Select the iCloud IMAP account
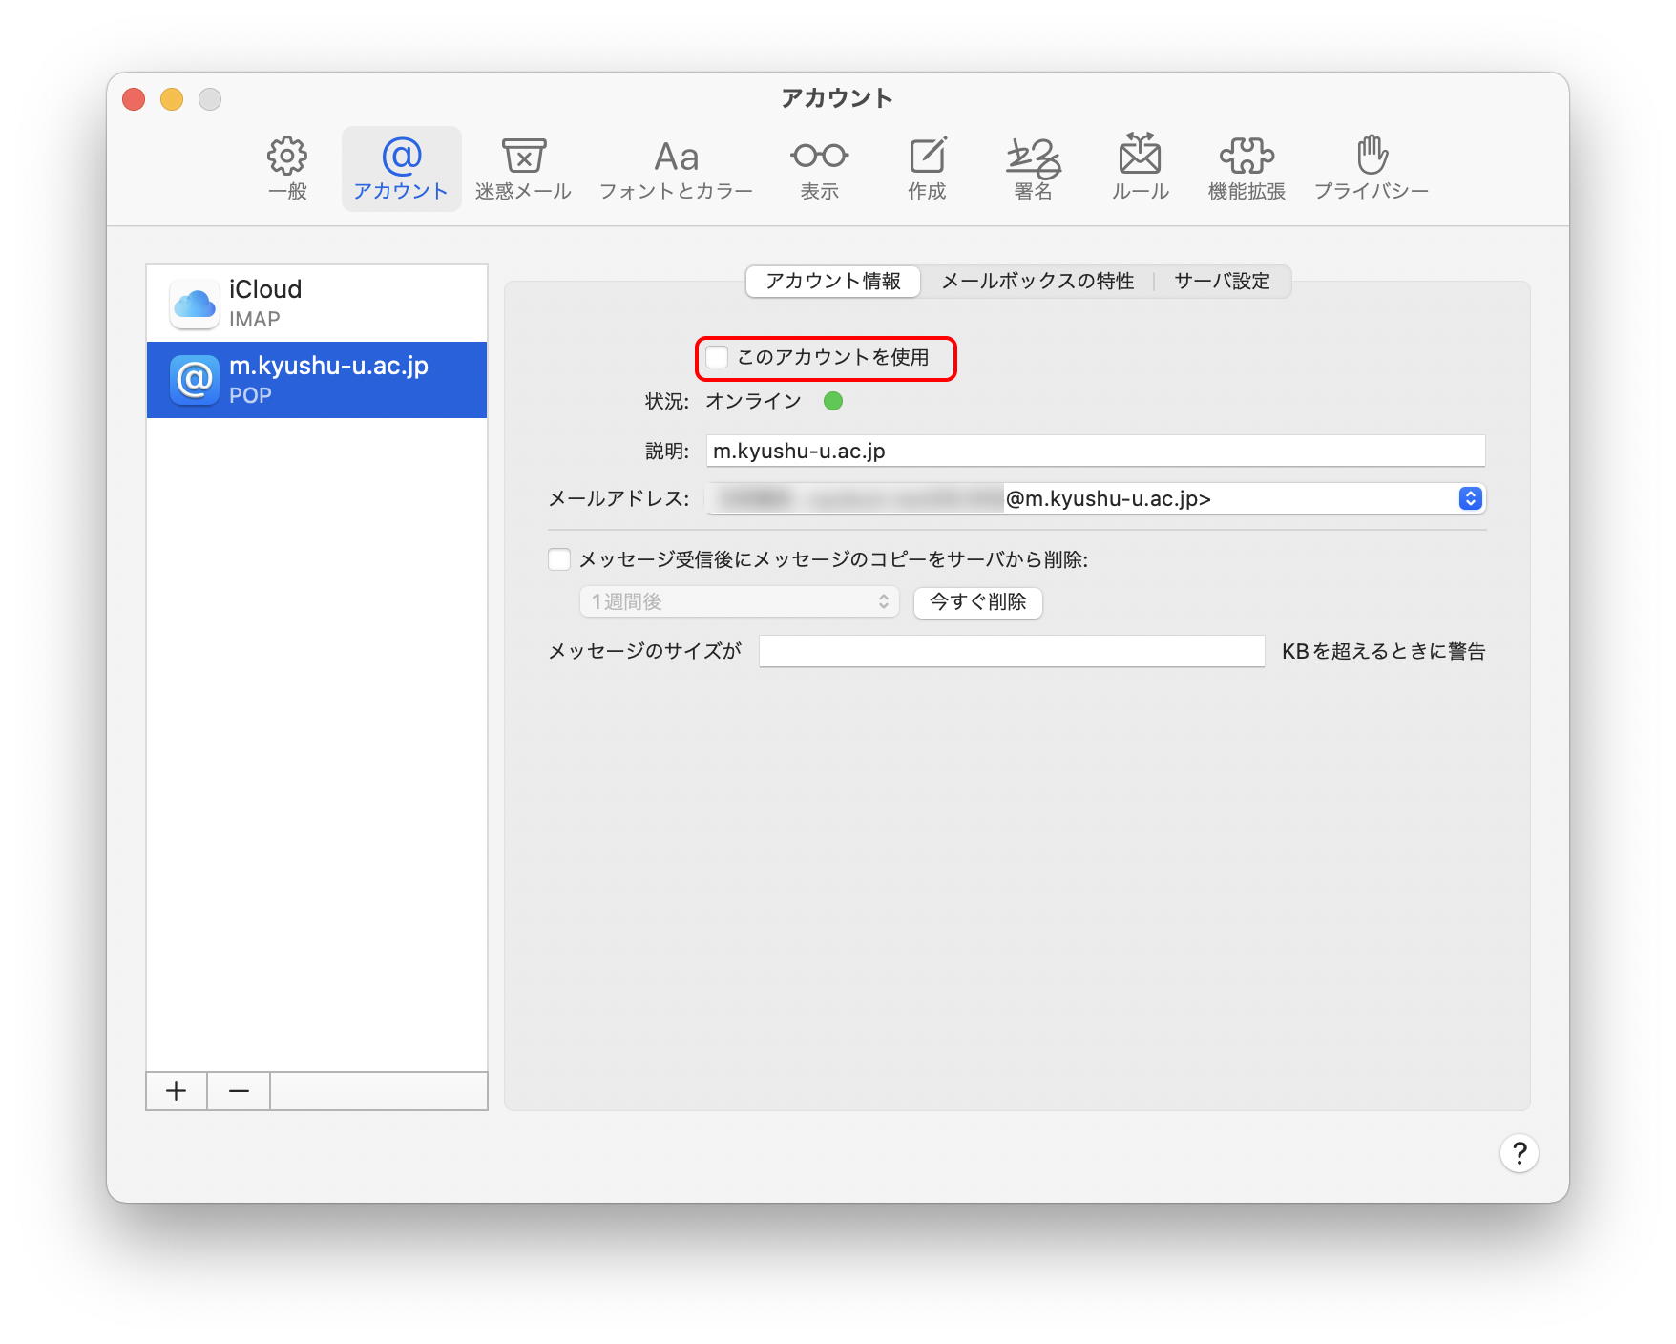Screen dimensions: 1676x1344 coord(317,304)
